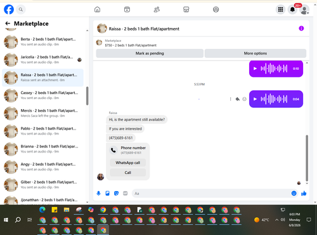
Task: Open Angy's apartment conversation
Action: click(x=42, y=167)
